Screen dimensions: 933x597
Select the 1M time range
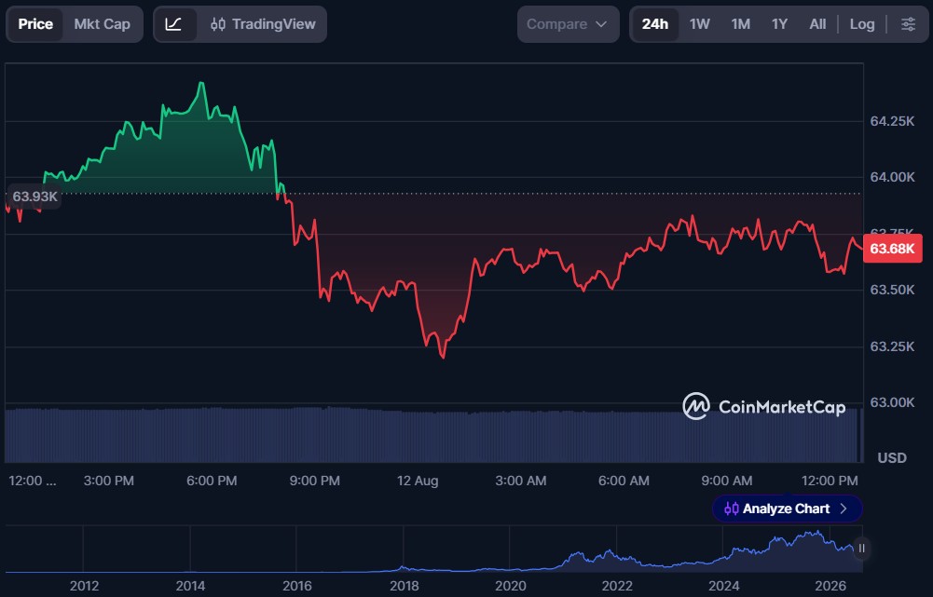[741, 24]
